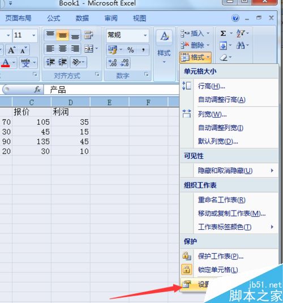Click 格式 format button
This screenshot has height=303, width=283.
click(195, 57)
